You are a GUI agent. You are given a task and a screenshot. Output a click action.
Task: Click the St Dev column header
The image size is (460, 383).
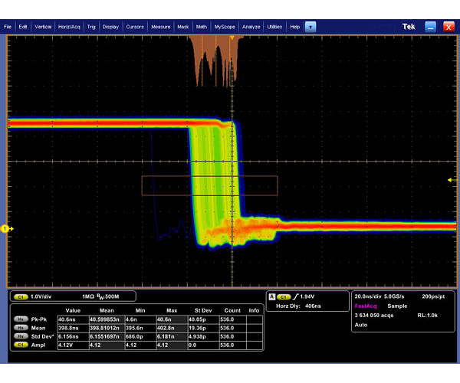pos(203,310)
